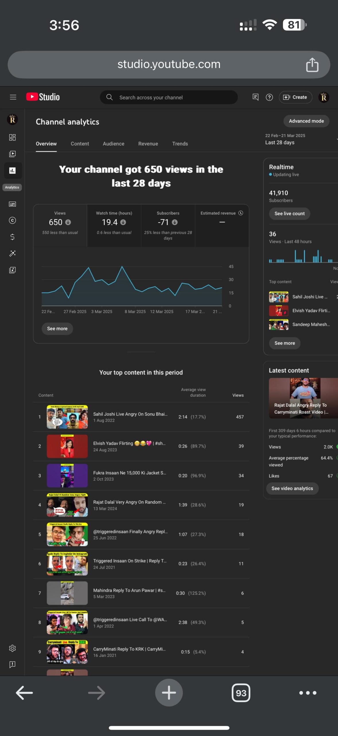Switch to the Revenue tab

(148, 144)
